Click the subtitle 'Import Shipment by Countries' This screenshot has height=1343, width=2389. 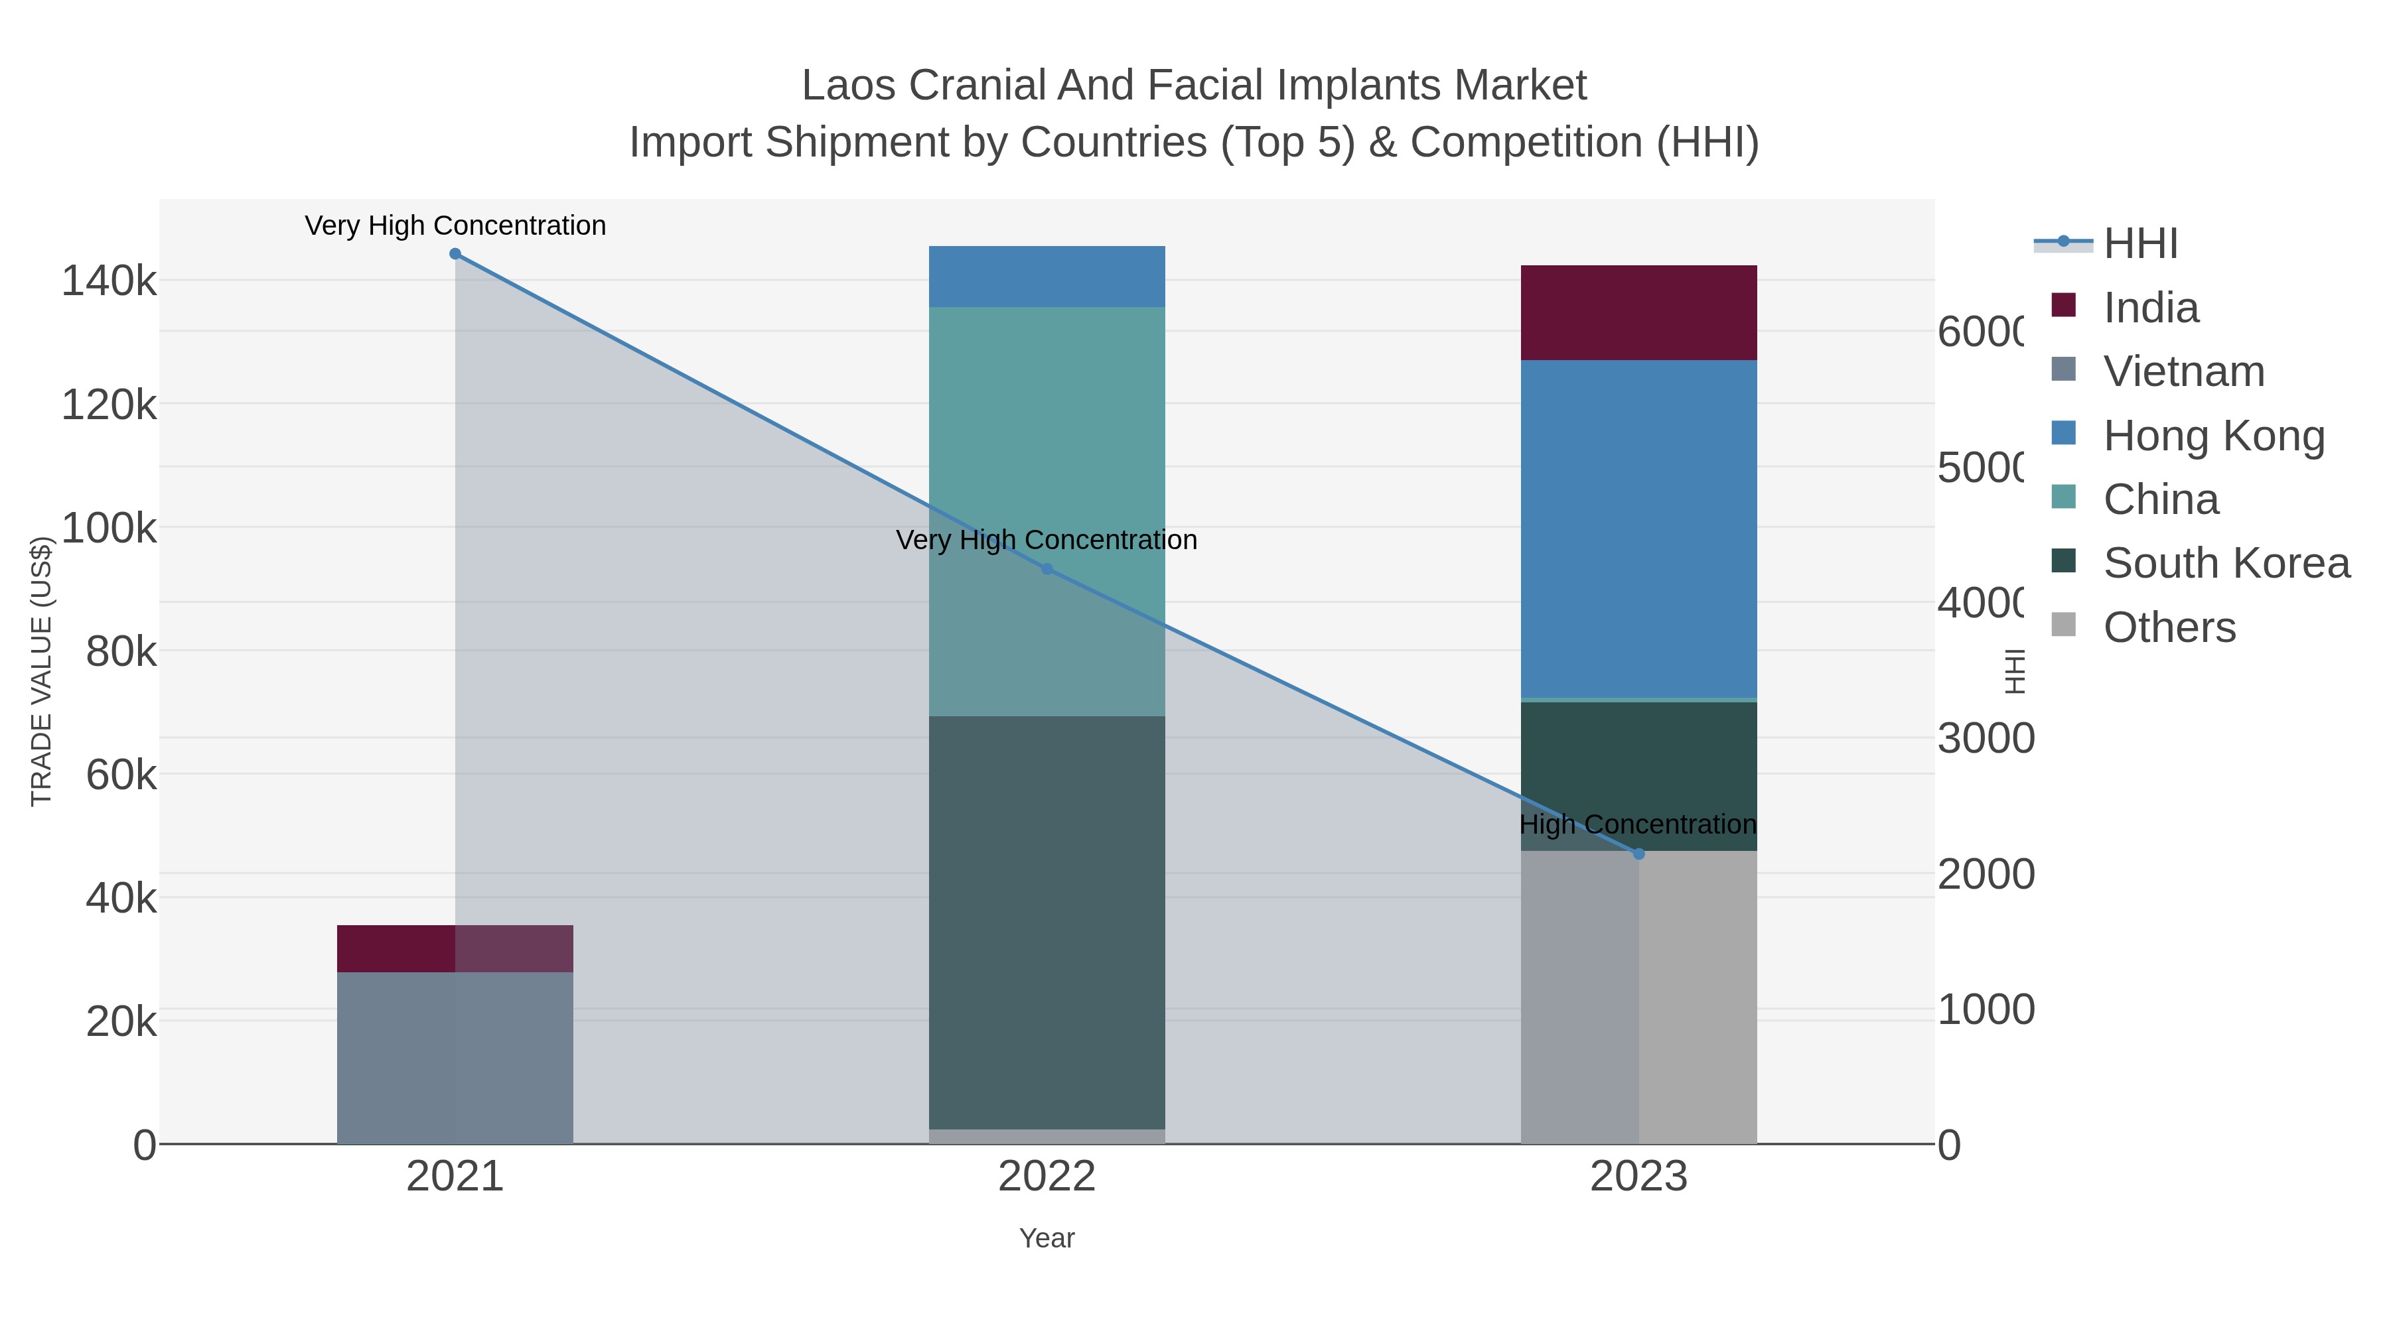pyautogui.click(x=918, y=143)
